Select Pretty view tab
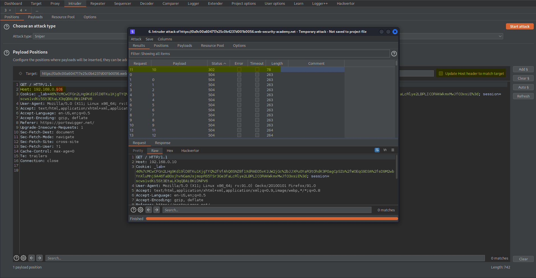 pos(138,151)
